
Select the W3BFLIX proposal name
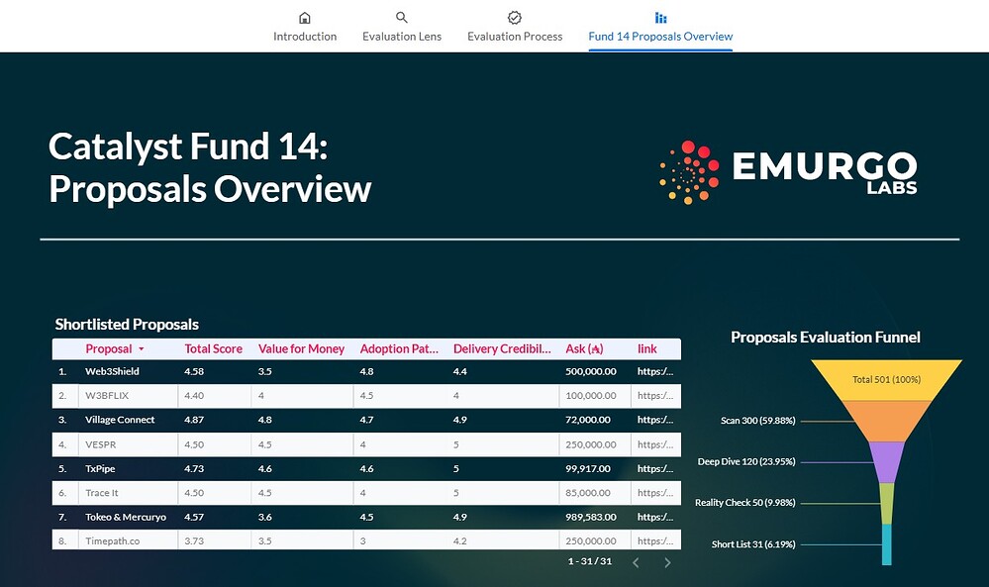(107, 396)
